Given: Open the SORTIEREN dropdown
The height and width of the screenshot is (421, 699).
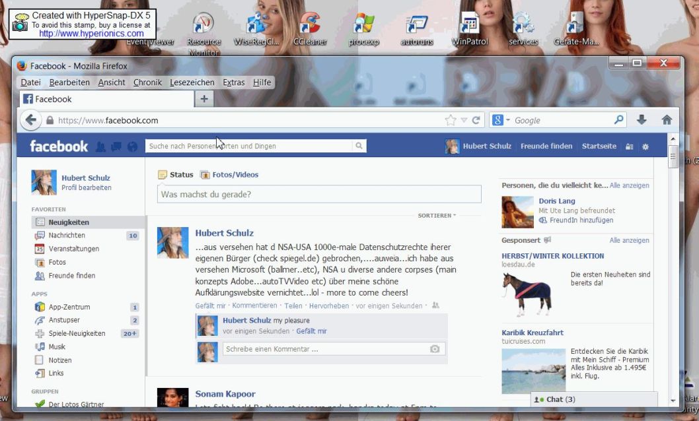Looking at the screenshot, I should click(437, 215).
